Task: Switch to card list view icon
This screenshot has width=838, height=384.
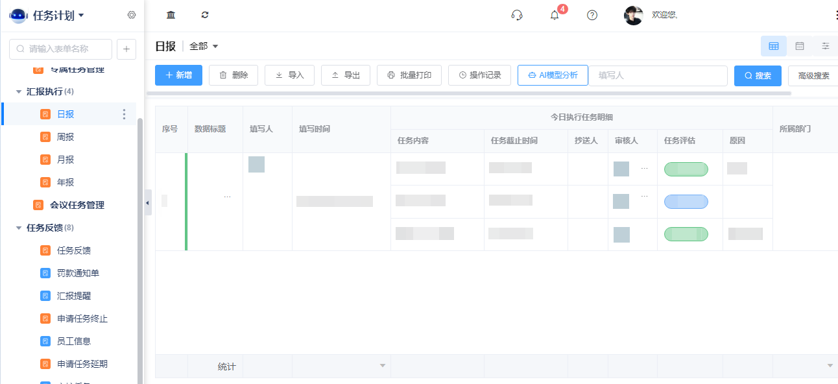Action: [x=800, y=46]
